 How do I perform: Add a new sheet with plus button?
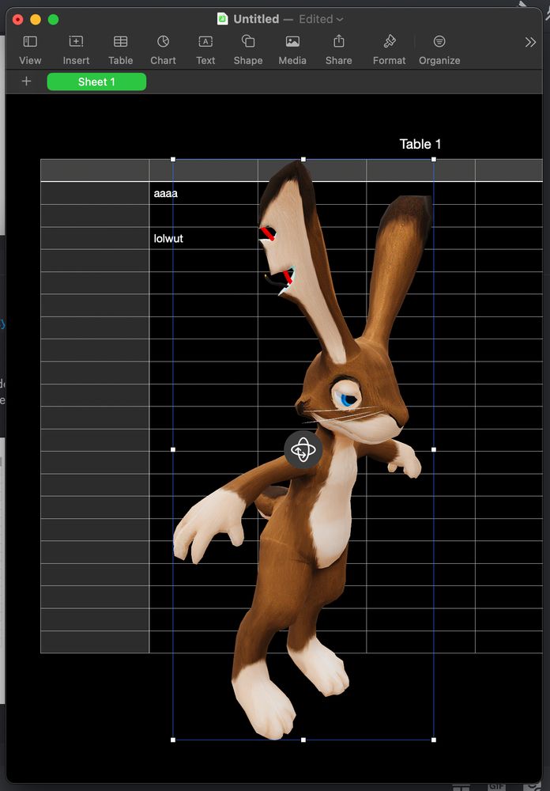26,81
